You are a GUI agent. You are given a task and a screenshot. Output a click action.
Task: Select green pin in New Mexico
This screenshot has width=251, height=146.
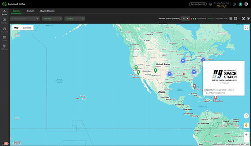tap(155, 70)
